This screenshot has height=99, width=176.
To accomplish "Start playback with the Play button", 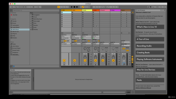I will pyautogui.click(x=72, y=7).
